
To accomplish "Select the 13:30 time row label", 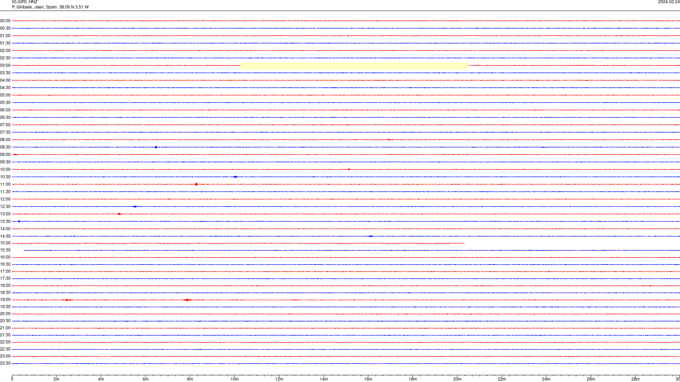I will coord(5,221).
